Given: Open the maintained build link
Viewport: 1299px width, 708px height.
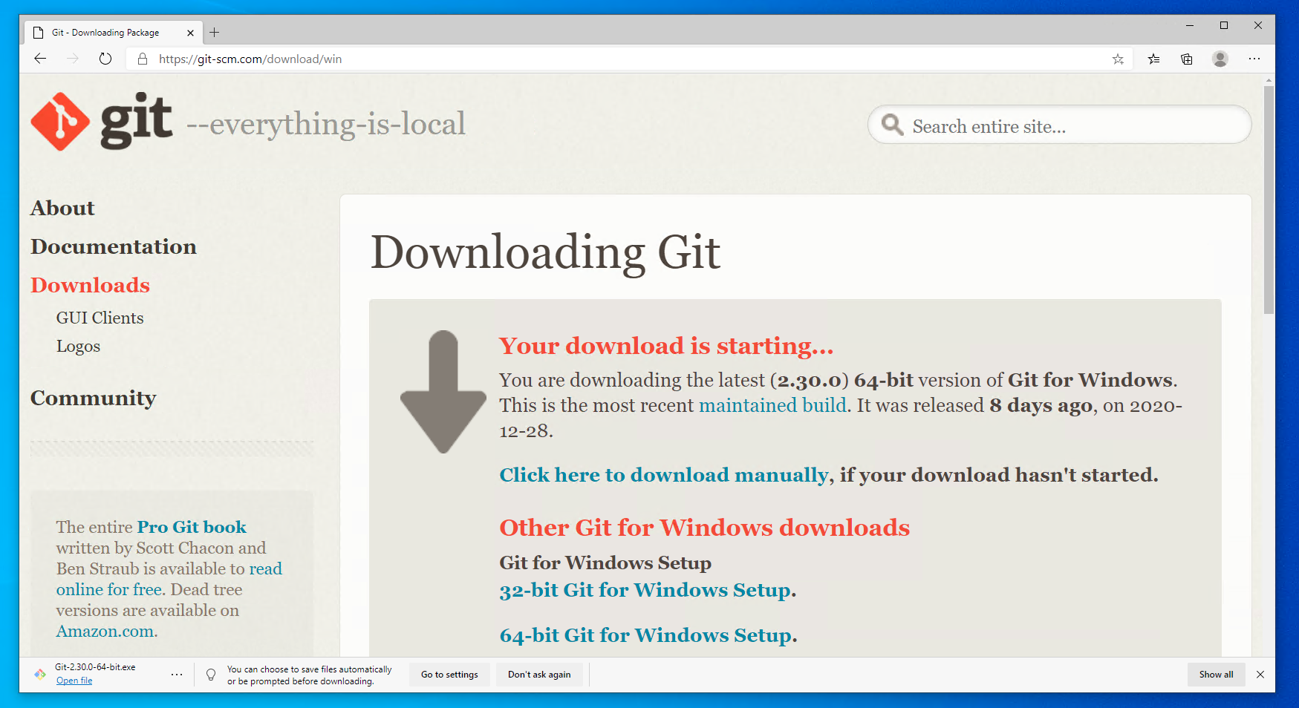Looking at the screenshot, I should point(772,405).
